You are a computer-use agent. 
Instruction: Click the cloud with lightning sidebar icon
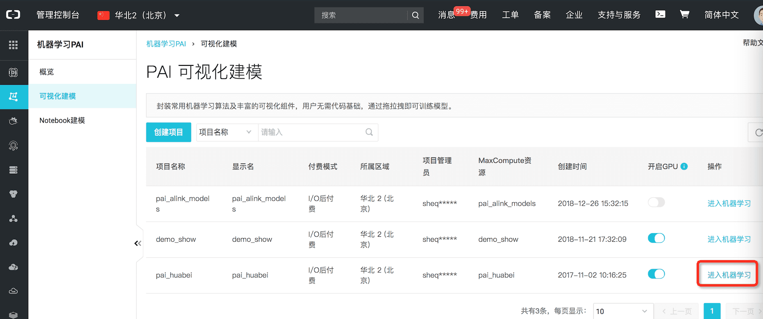pos(13,243)
